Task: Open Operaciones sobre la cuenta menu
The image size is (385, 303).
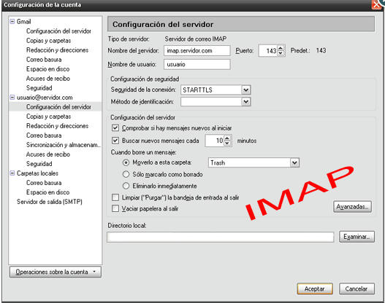Action: point(56,272)
